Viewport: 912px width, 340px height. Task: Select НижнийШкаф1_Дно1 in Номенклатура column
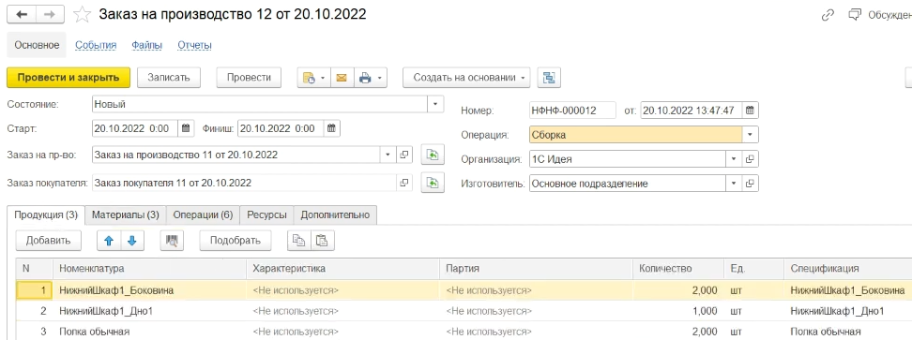105,311
